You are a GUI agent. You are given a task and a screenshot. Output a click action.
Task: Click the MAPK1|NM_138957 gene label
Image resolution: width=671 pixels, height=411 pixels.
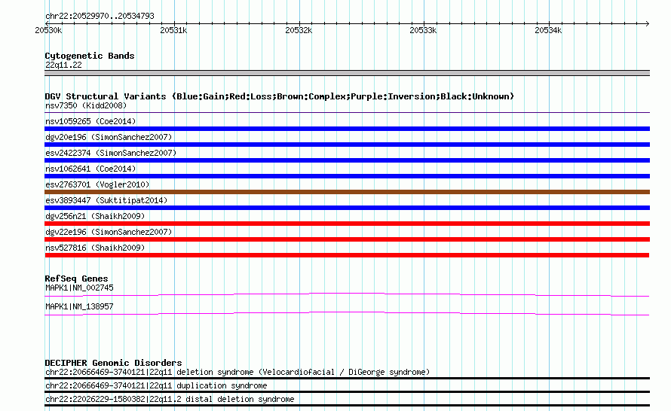[x=79, y=307]
